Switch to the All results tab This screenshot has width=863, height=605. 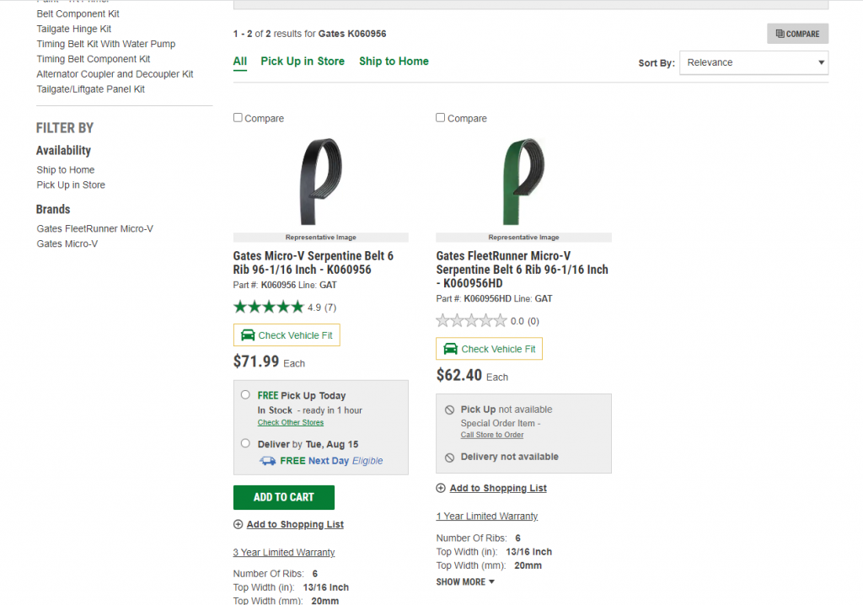[240, 62]
